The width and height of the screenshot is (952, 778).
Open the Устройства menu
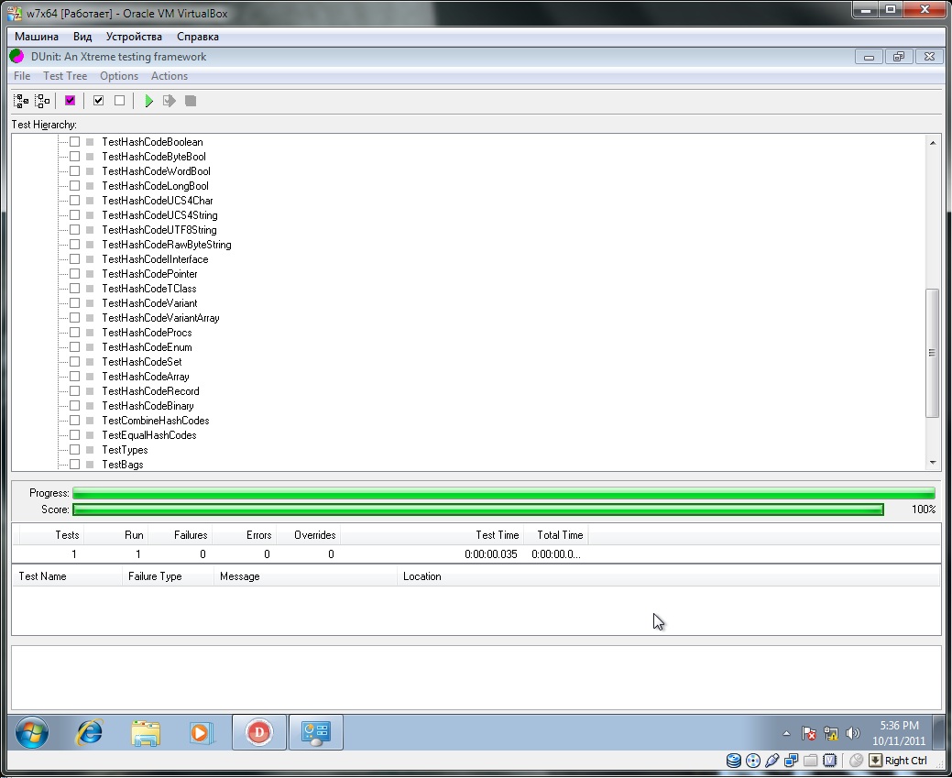coord(134,37)
